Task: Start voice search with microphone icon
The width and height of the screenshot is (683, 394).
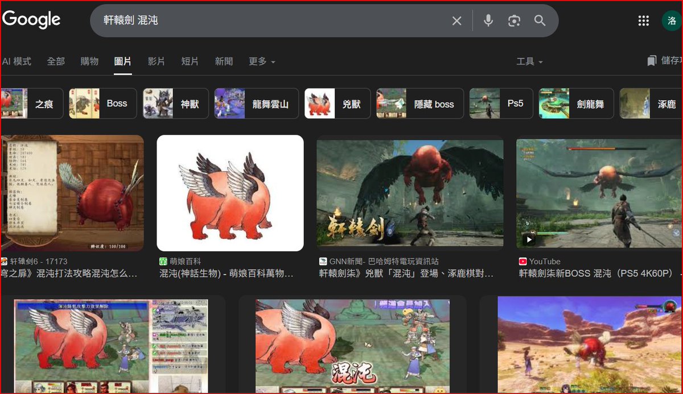Action: (x=488, y=21)
